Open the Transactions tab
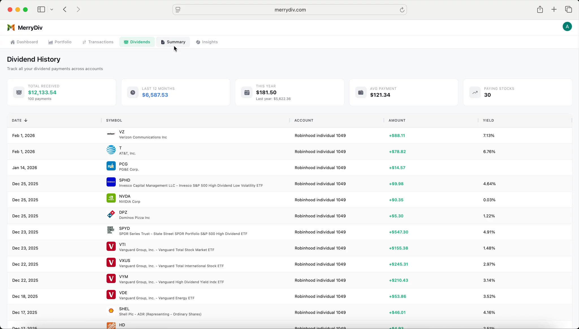 click(x=98, y=42)
